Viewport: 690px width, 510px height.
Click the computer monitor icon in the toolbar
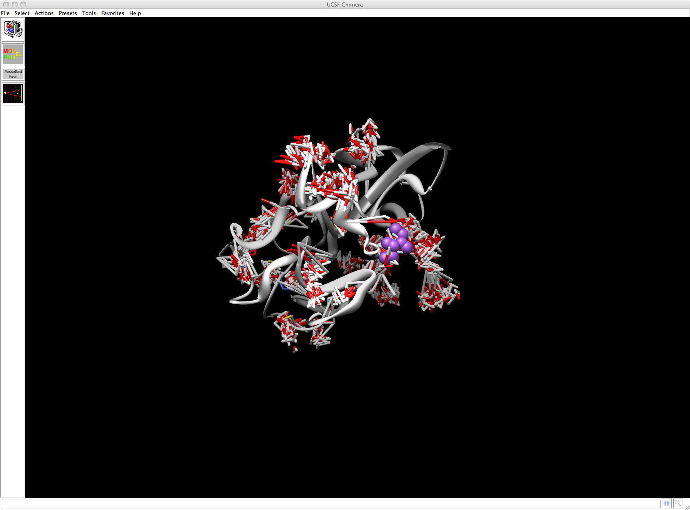[13, 30]
